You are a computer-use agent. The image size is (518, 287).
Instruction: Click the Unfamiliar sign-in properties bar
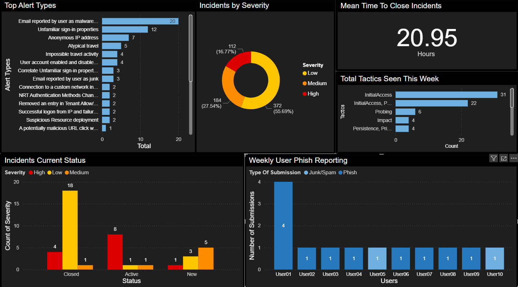tap(125, 29)
